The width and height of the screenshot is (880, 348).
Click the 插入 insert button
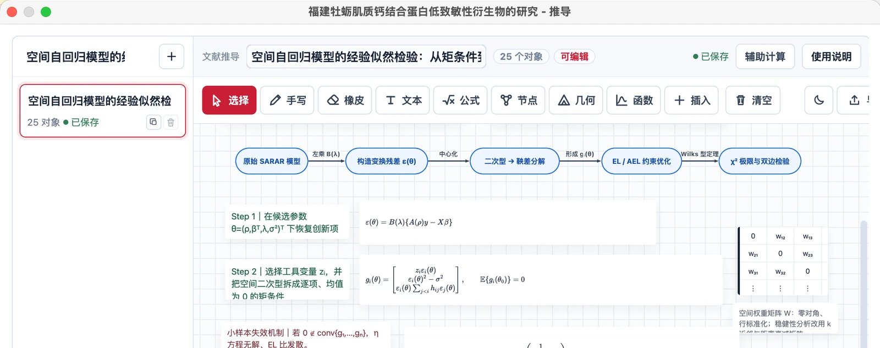click(691, 100)
